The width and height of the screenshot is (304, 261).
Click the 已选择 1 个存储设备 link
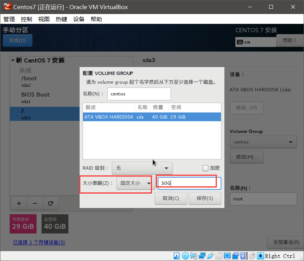tap(39, 242)
